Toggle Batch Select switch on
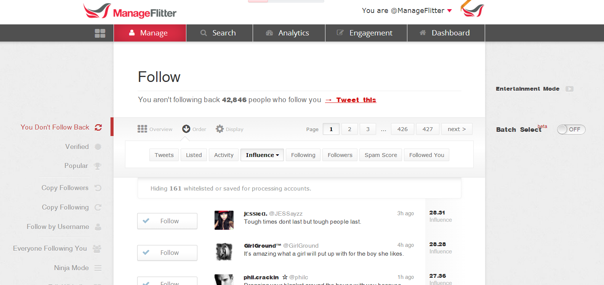Screen dimensions: 604x285 571,130
